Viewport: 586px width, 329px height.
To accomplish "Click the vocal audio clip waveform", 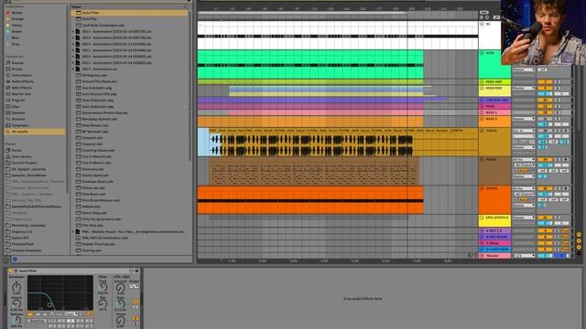I will (x=311, y=144).
